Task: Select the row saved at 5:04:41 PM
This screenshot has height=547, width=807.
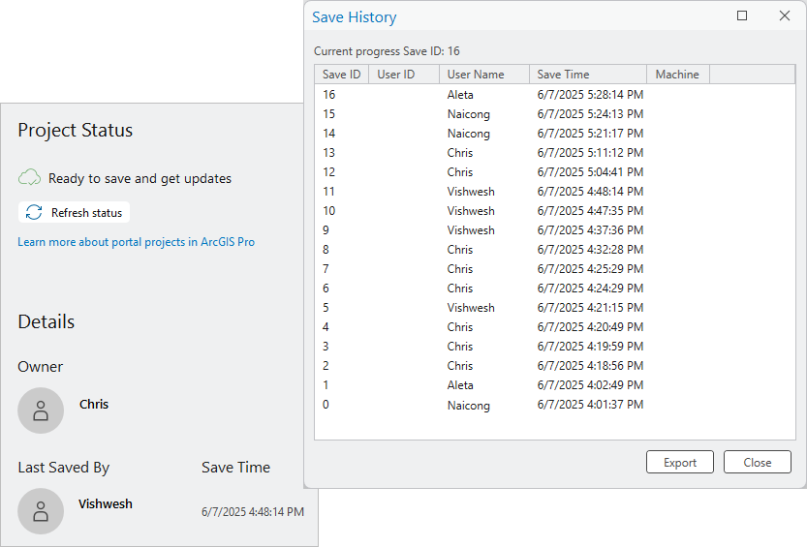Action: 590,172
